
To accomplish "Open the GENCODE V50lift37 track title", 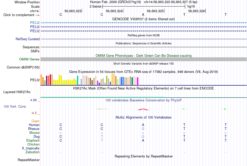I will point(144,19).
